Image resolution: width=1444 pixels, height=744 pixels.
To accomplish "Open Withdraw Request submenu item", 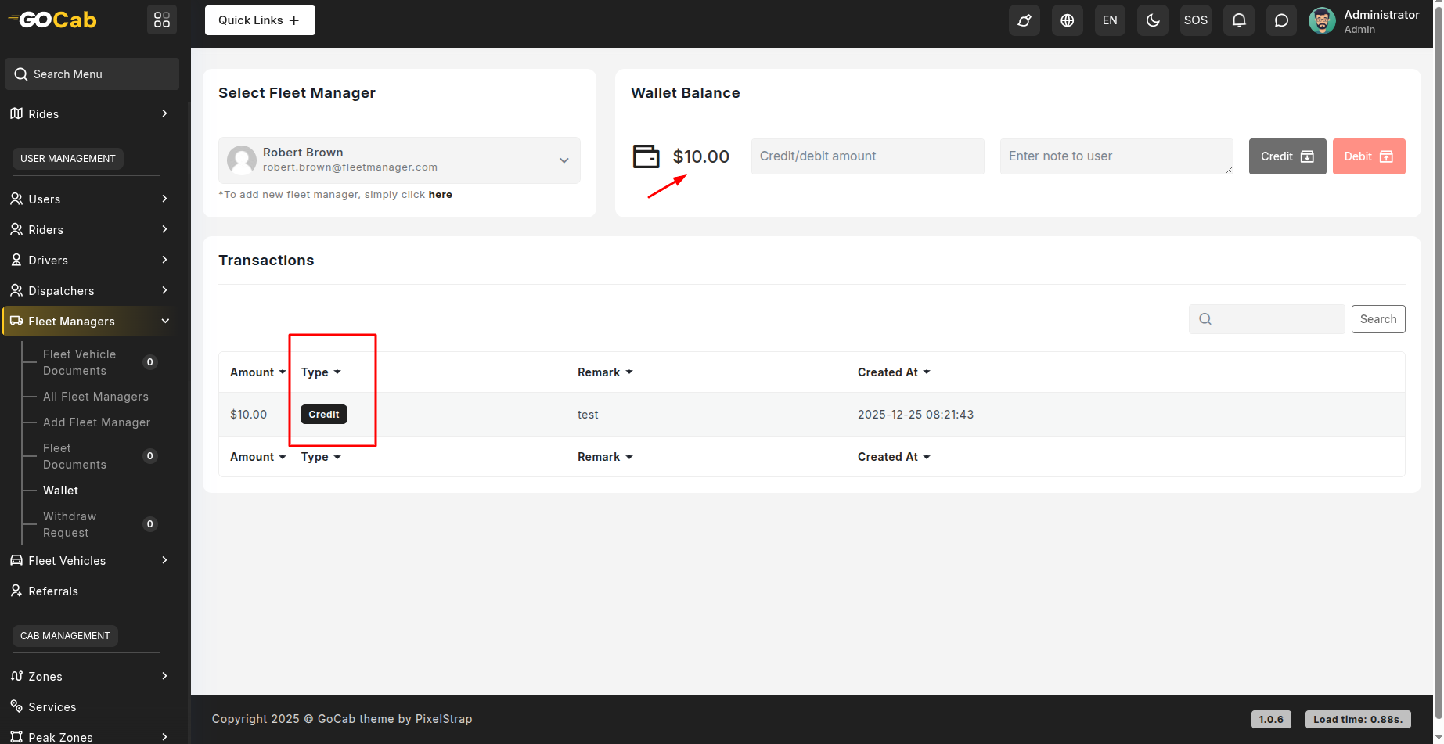I will point(70,524).
